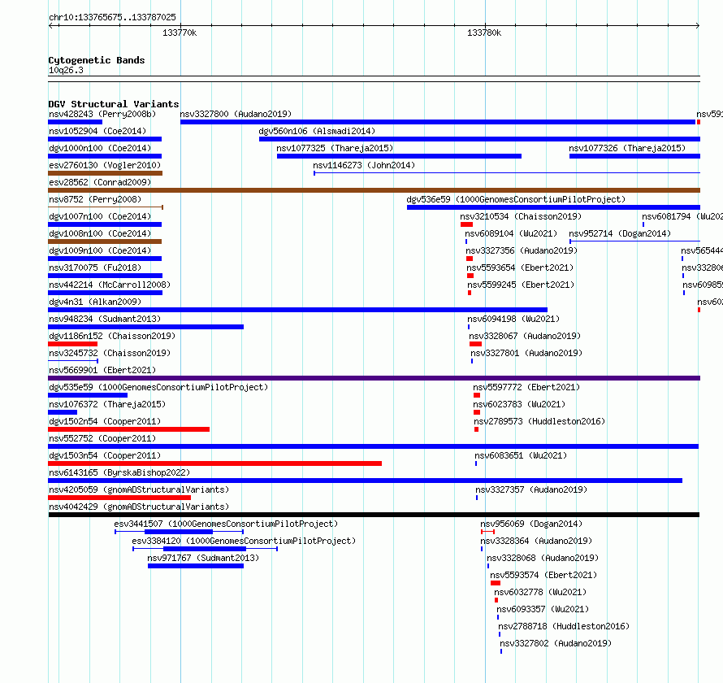Viewport: 723px width, 683px height.
Task: Open the nsv8752 (Perry2008) label
Action: (x=95, y=199)
